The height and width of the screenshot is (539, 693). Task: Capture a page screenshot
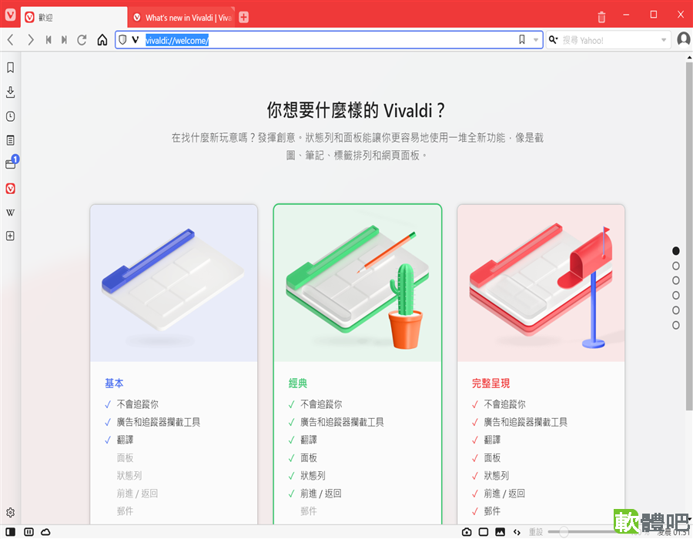(467, 532)
